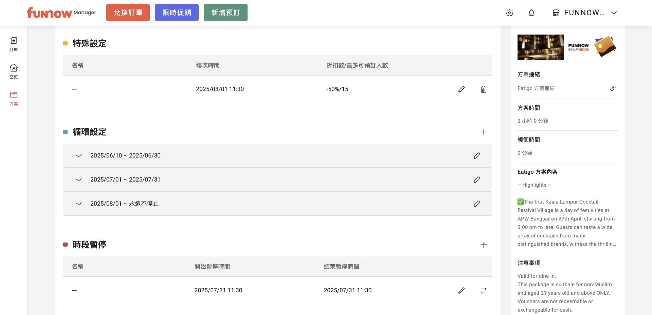This screenshot has height=315, width=652.
Task: Add a new 循環設定 entry
Action: coord(484,132)
